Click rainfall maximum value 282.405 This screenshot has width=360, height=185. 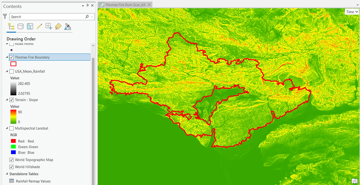(24, 83)
